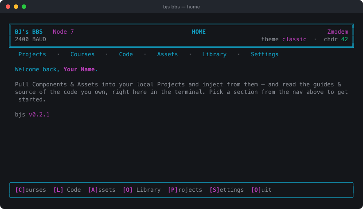Click the version v0.2.1 text
363x209 pixels.
39,114
